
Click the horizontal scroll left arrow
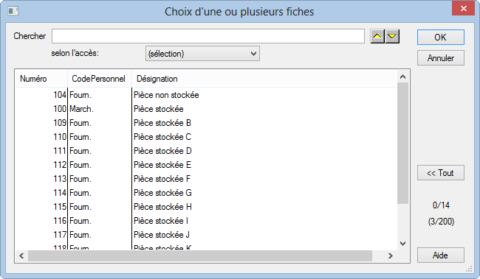click(x=21, y=255)
